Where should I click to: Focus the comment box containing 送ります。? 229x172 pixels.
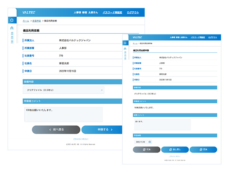coord(163,125)
